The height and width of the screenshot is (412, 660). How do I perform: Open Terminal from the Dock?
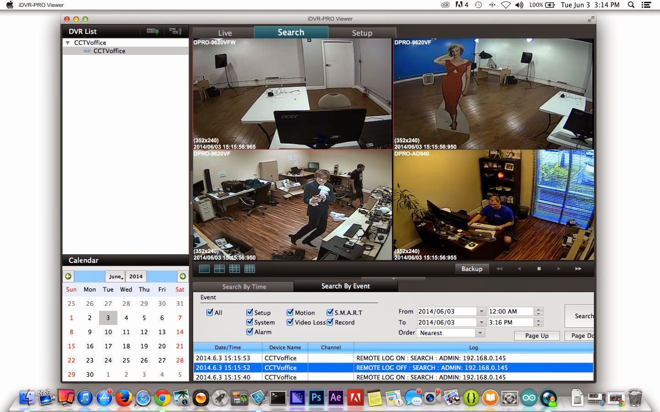click(278, 397)
